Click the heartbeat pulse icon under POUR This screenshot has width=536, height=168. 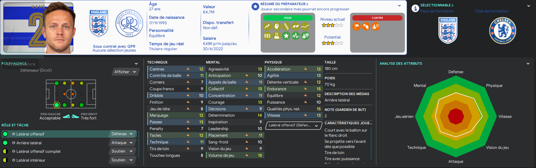coord(296,36)
